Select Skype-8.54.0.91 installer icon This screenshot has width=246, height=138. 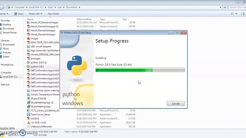28,99
